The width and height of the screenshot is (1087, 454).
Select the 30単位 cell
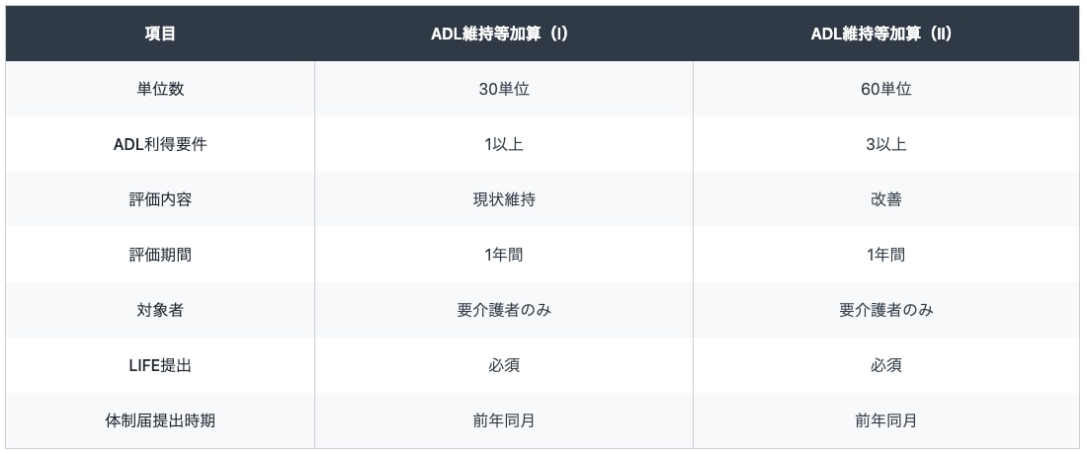pos(504,89)
